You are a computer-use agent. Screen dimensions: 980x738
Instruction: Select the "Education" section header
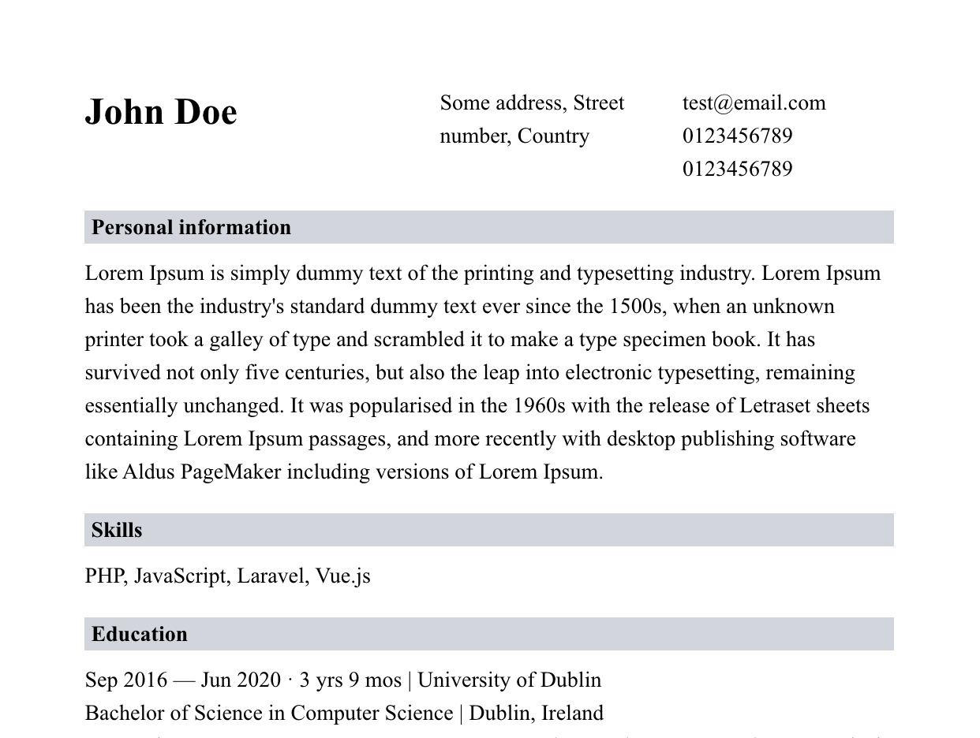click(x=140, y=634)
